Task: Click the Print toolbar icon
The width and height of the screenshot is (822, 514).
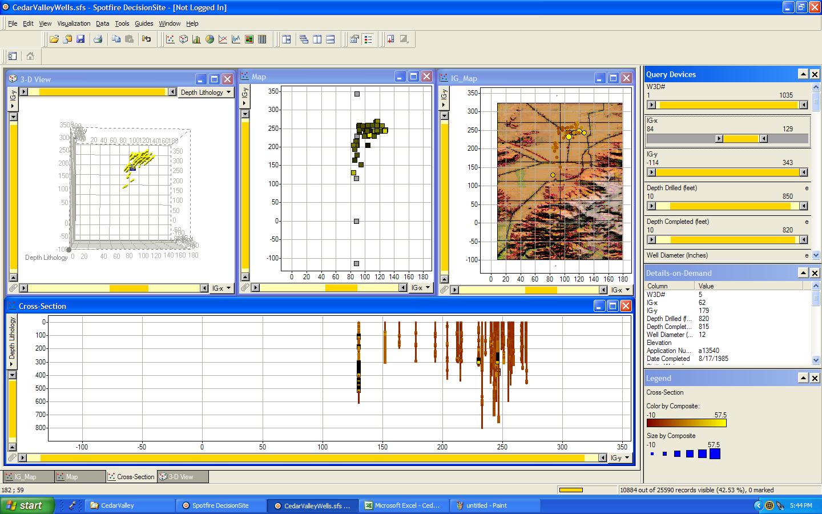Action: click(98, 39)
